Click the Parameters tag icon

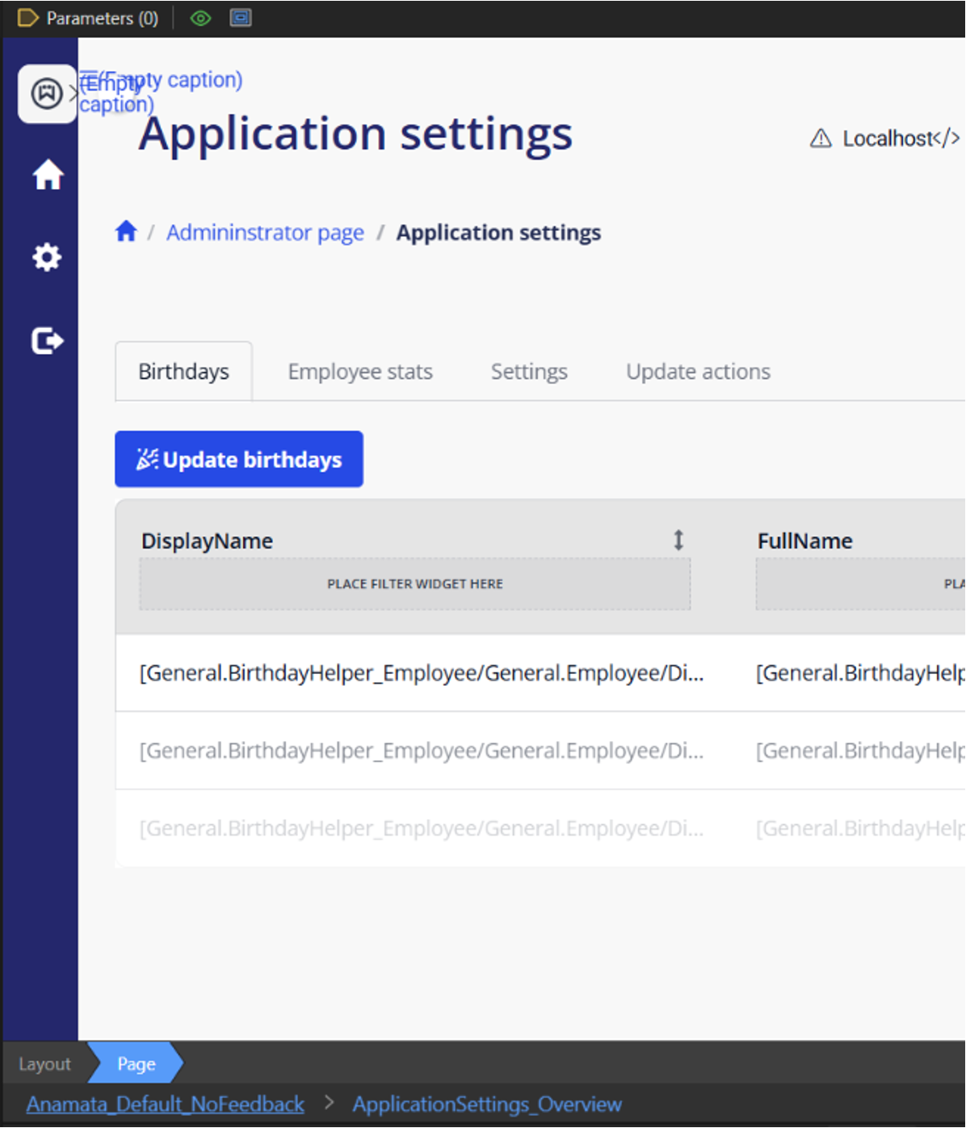click(27, 18)
